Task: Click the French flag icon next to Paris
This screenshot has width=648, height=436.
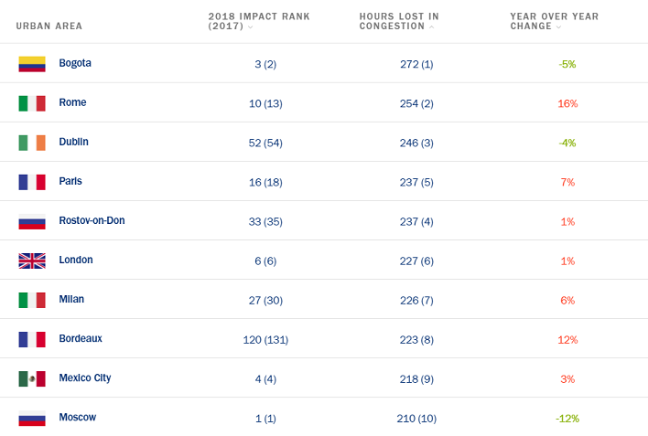Action: click(32, 182)
